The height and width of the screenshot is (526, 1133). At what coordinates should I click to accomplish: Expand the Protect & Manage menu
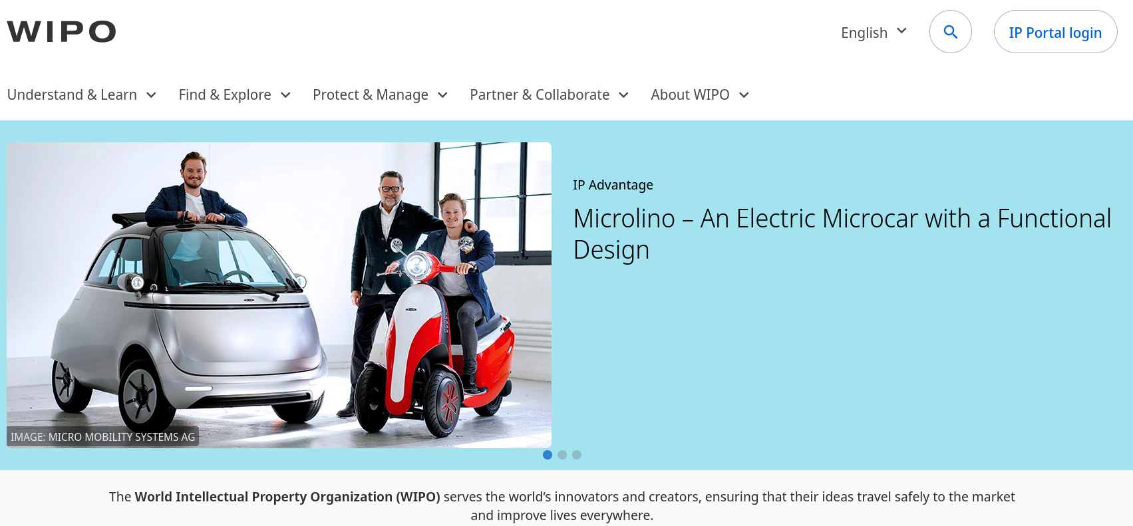tap(381, 95)
